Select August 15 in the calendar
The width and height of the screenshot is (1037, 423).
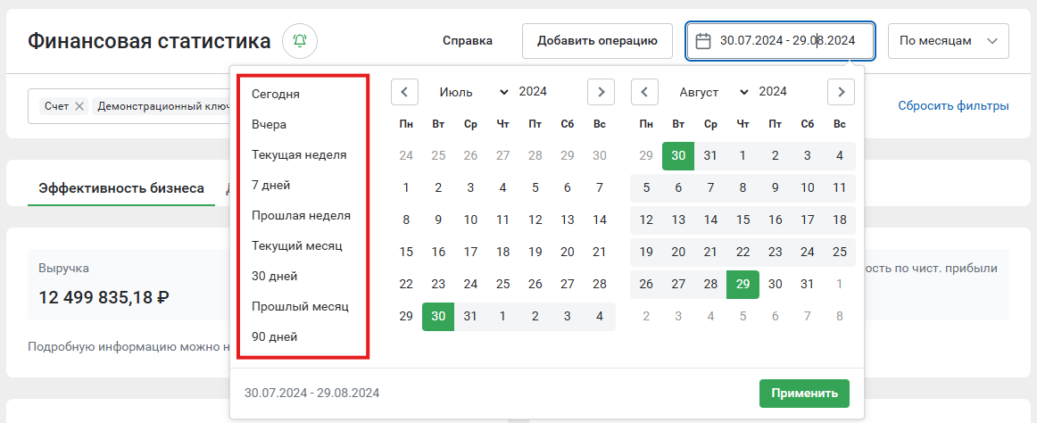pyautogui.click(x=742, y=220)
